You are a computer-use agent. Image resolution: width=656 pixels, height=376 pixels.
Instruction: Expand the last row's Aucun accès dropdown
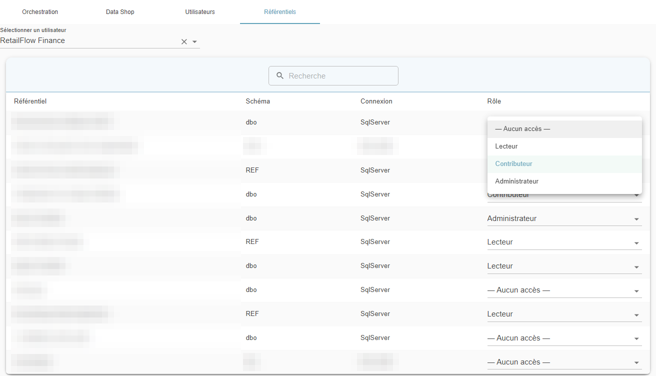click(564, 362)
